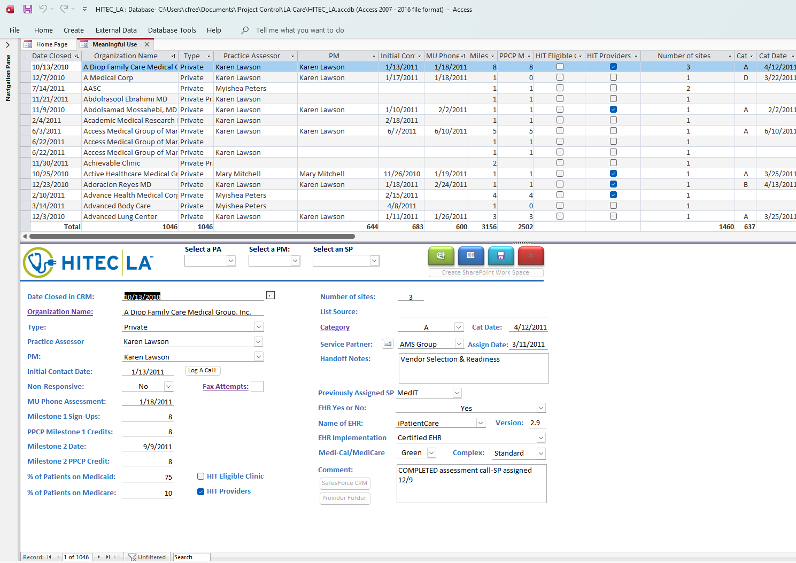Jump to last record in navigation bar
The width and height of the screenshot is (796, 563).
(x=108, y=557)
